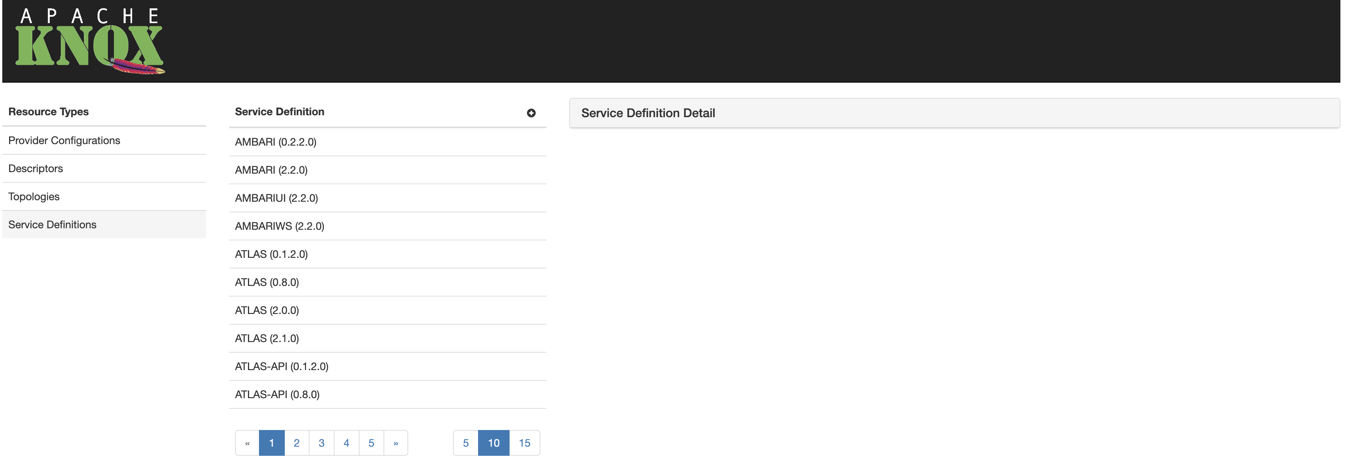The width and height of the screenshot is (1348, 474).
Task: Select Provider Configurations in Resource Types
Action: [64, 140]
